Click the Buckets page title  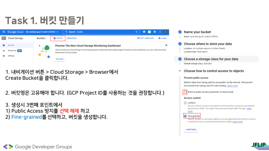41,38
